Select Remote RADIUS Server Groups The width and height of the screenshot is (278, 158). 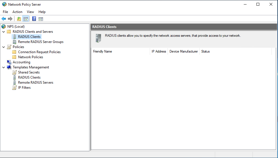pos(41,42)
